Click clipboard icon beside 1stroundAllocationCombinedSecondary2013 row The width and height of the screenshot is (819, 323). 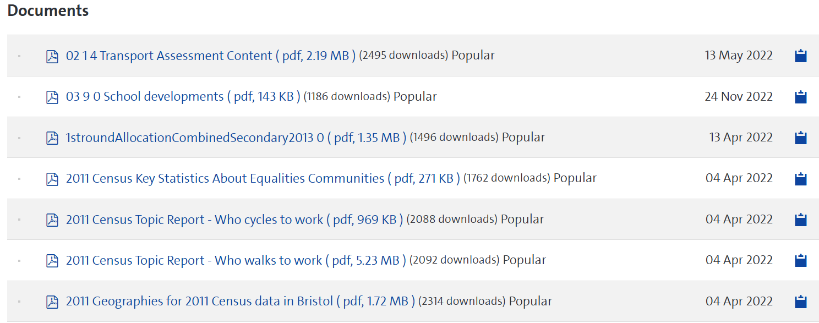[x=801, y=138]
